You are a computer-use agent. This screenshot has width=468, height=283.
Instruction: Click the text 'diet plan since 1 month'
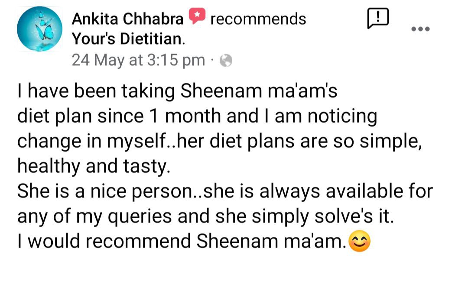click(119, 116)
